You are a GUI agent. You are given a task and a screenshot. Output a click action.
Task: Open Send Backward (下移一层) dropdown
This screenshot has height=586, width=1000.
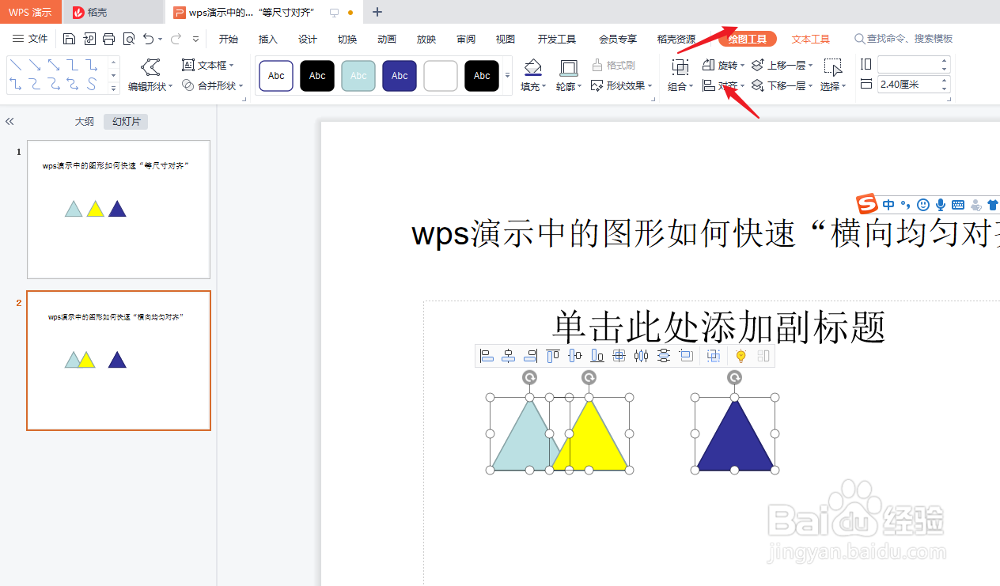782,85
